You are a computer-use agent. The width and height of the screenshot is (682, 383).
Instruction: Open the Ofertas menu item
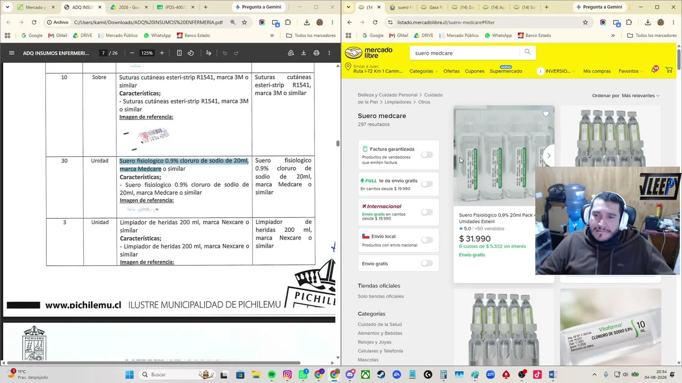(x=451, y=71)
